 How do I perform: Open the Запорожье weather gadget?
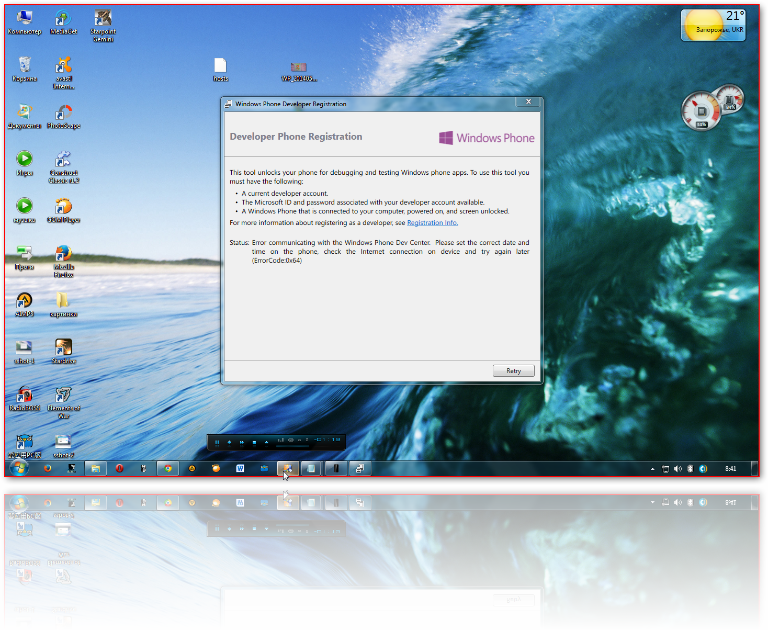click(x=714, y=25)
